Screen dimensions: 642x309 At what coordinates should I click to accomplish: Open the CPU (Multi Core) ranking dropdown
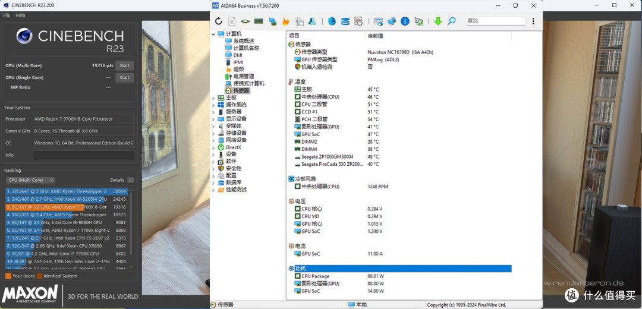(30, 180)
